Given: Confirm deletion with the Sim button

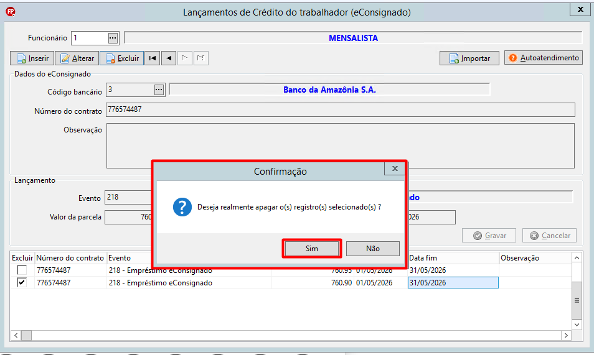Looking at the screenshot, I should (x=312, y=249).
